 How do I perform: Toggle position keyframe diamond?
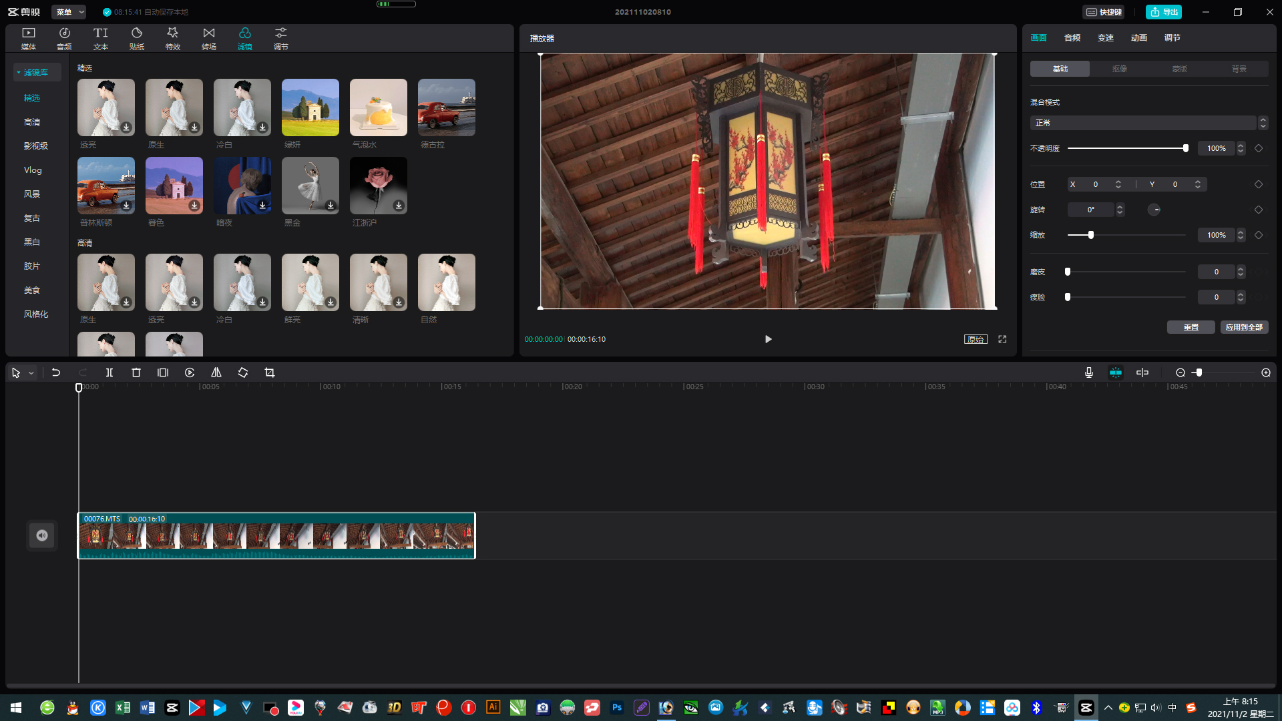click(x=1259, y=184)
